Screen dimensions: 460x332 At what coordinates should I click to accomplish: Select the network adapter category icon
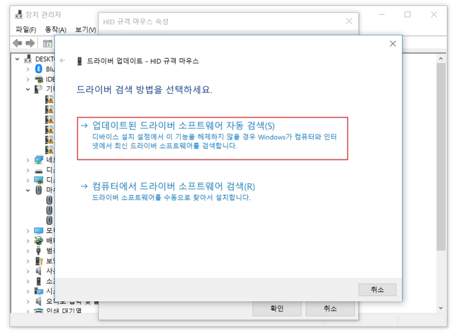(x=39, y=160)
